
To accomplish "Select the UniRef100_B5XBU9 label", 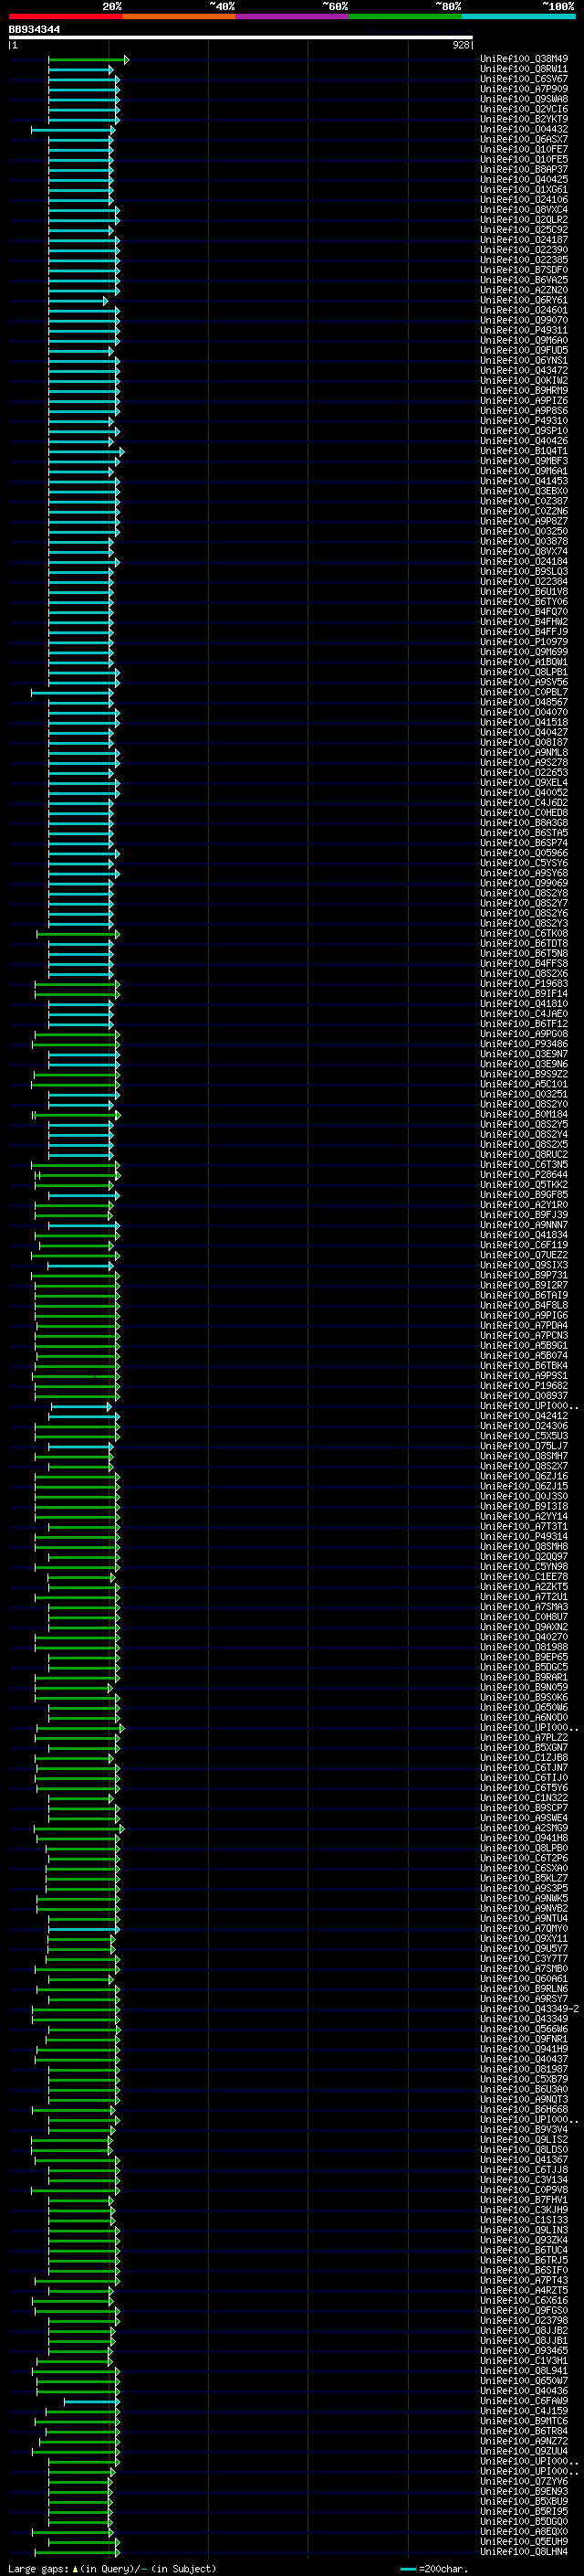I will [x=524, y=2501].
